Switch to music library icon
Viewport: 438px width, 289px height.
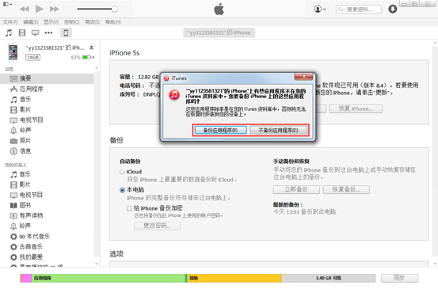9,33
